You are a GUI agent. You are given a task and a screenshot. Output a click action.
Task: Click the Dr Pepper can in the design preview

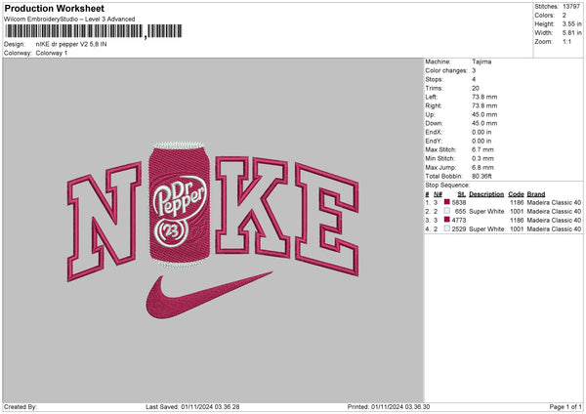[x=179, y=204]
